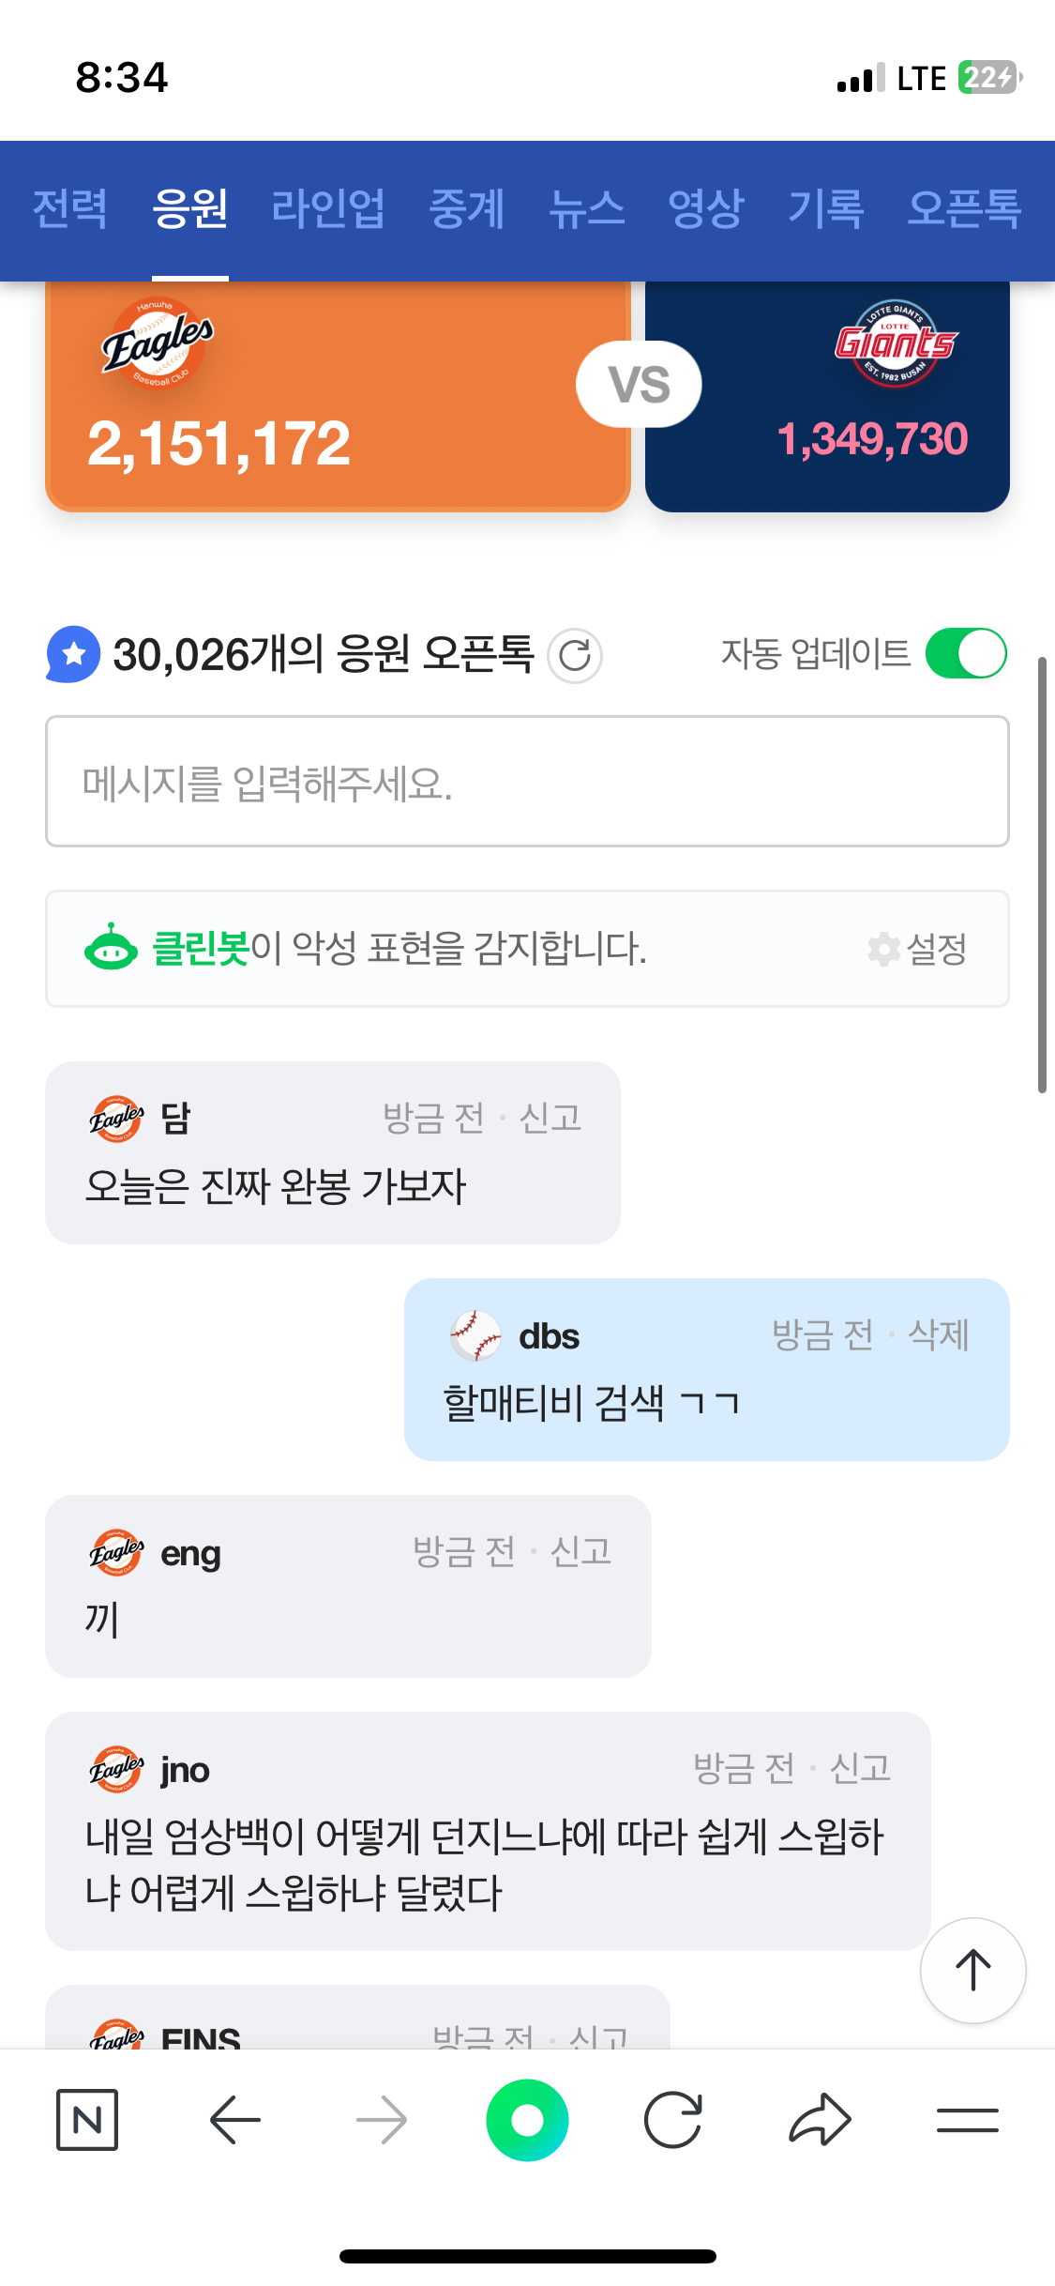
Task: Switch to the 라인업 tab
Action: pos(328,208)
